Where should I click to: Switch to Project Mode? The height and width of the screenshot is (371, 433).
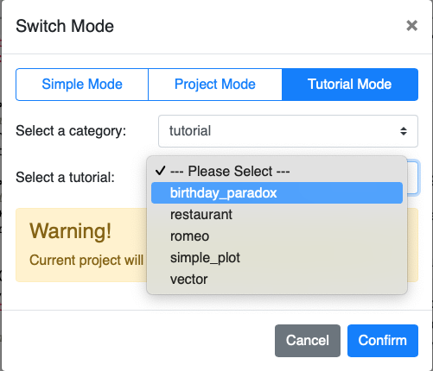coord(215,85)
